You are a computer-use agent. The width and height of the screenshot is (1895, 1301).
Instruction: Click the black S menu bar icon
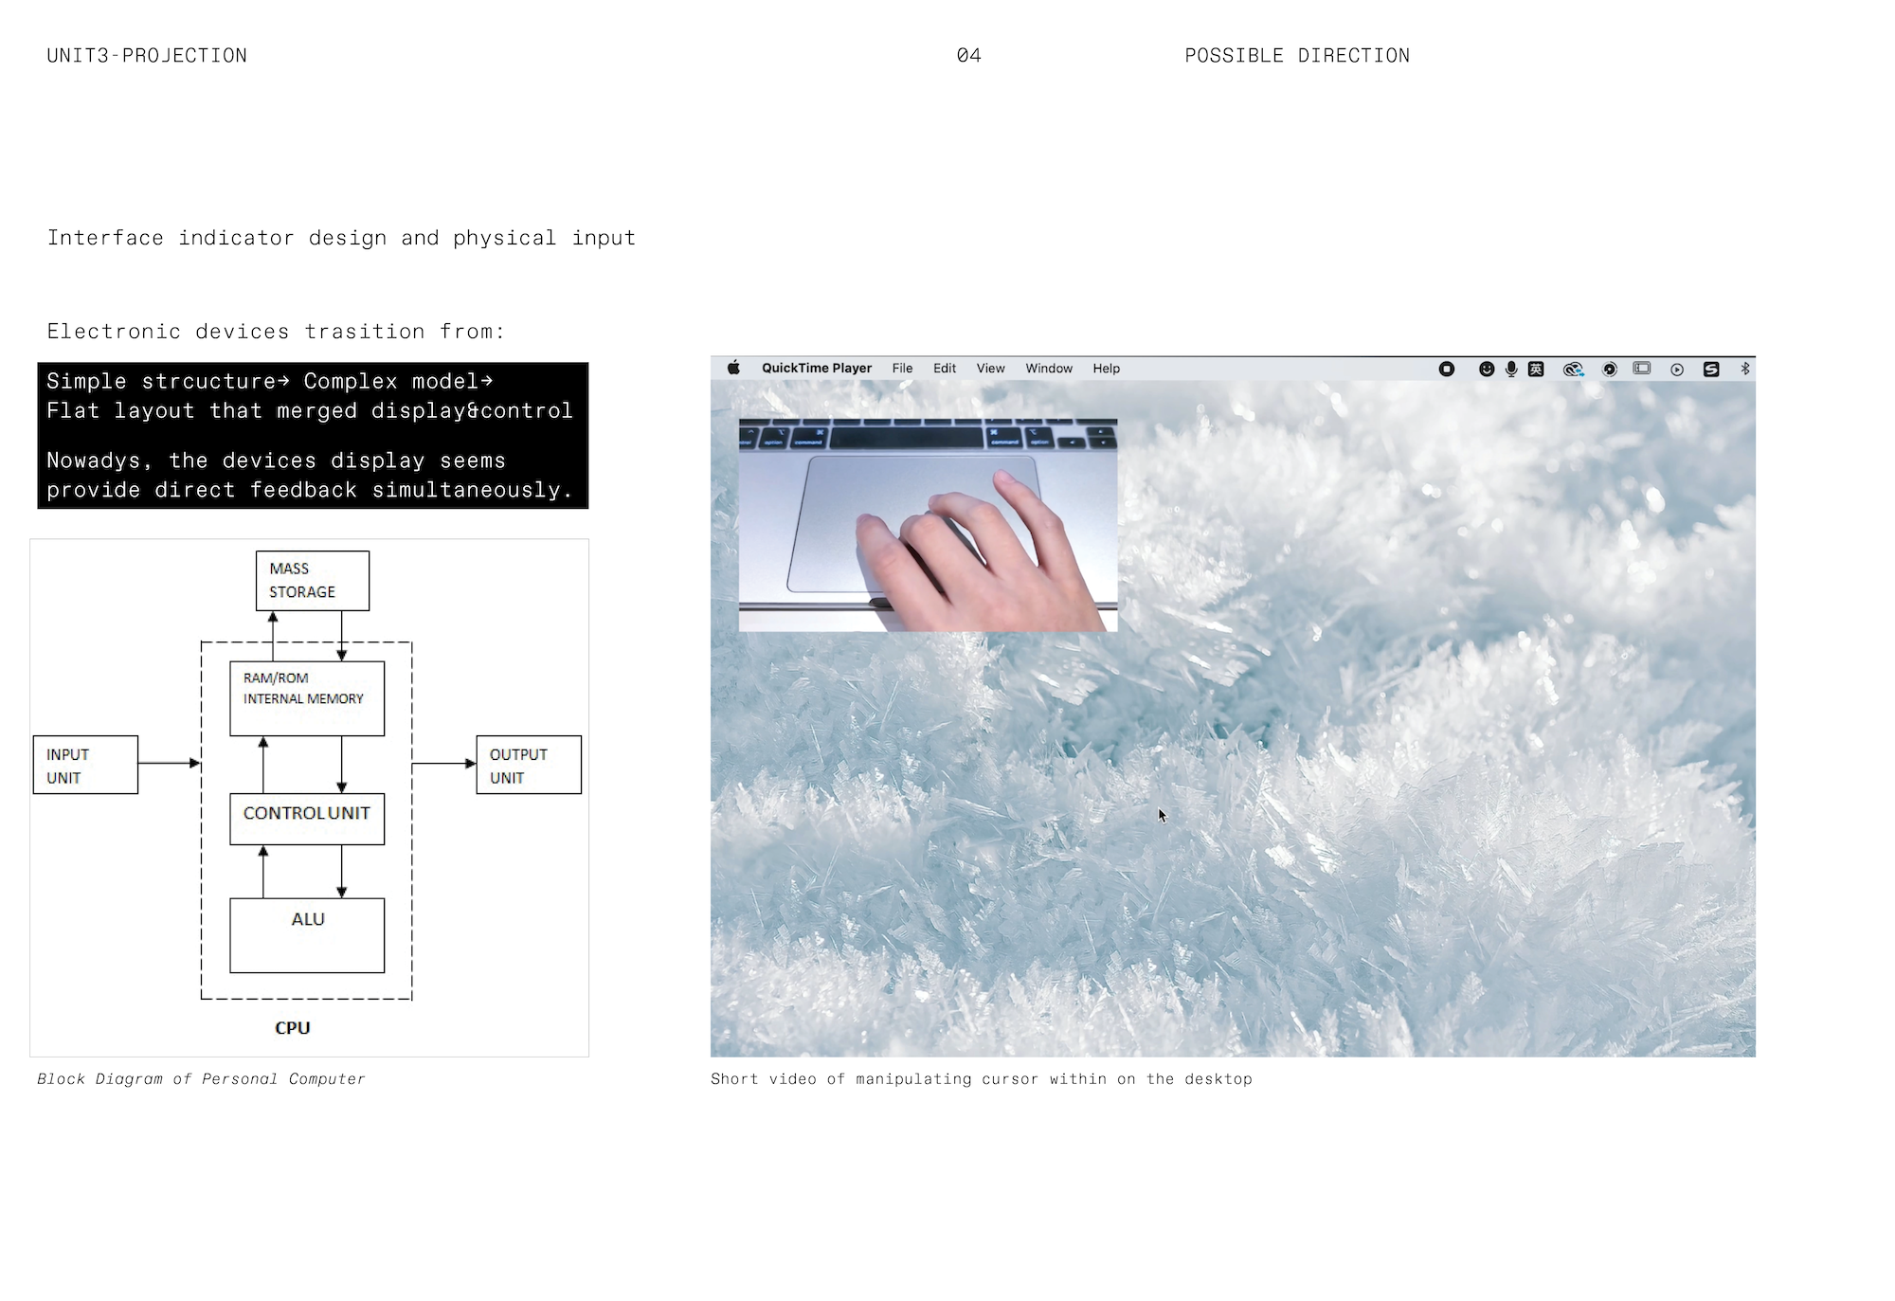[1711, 370]
